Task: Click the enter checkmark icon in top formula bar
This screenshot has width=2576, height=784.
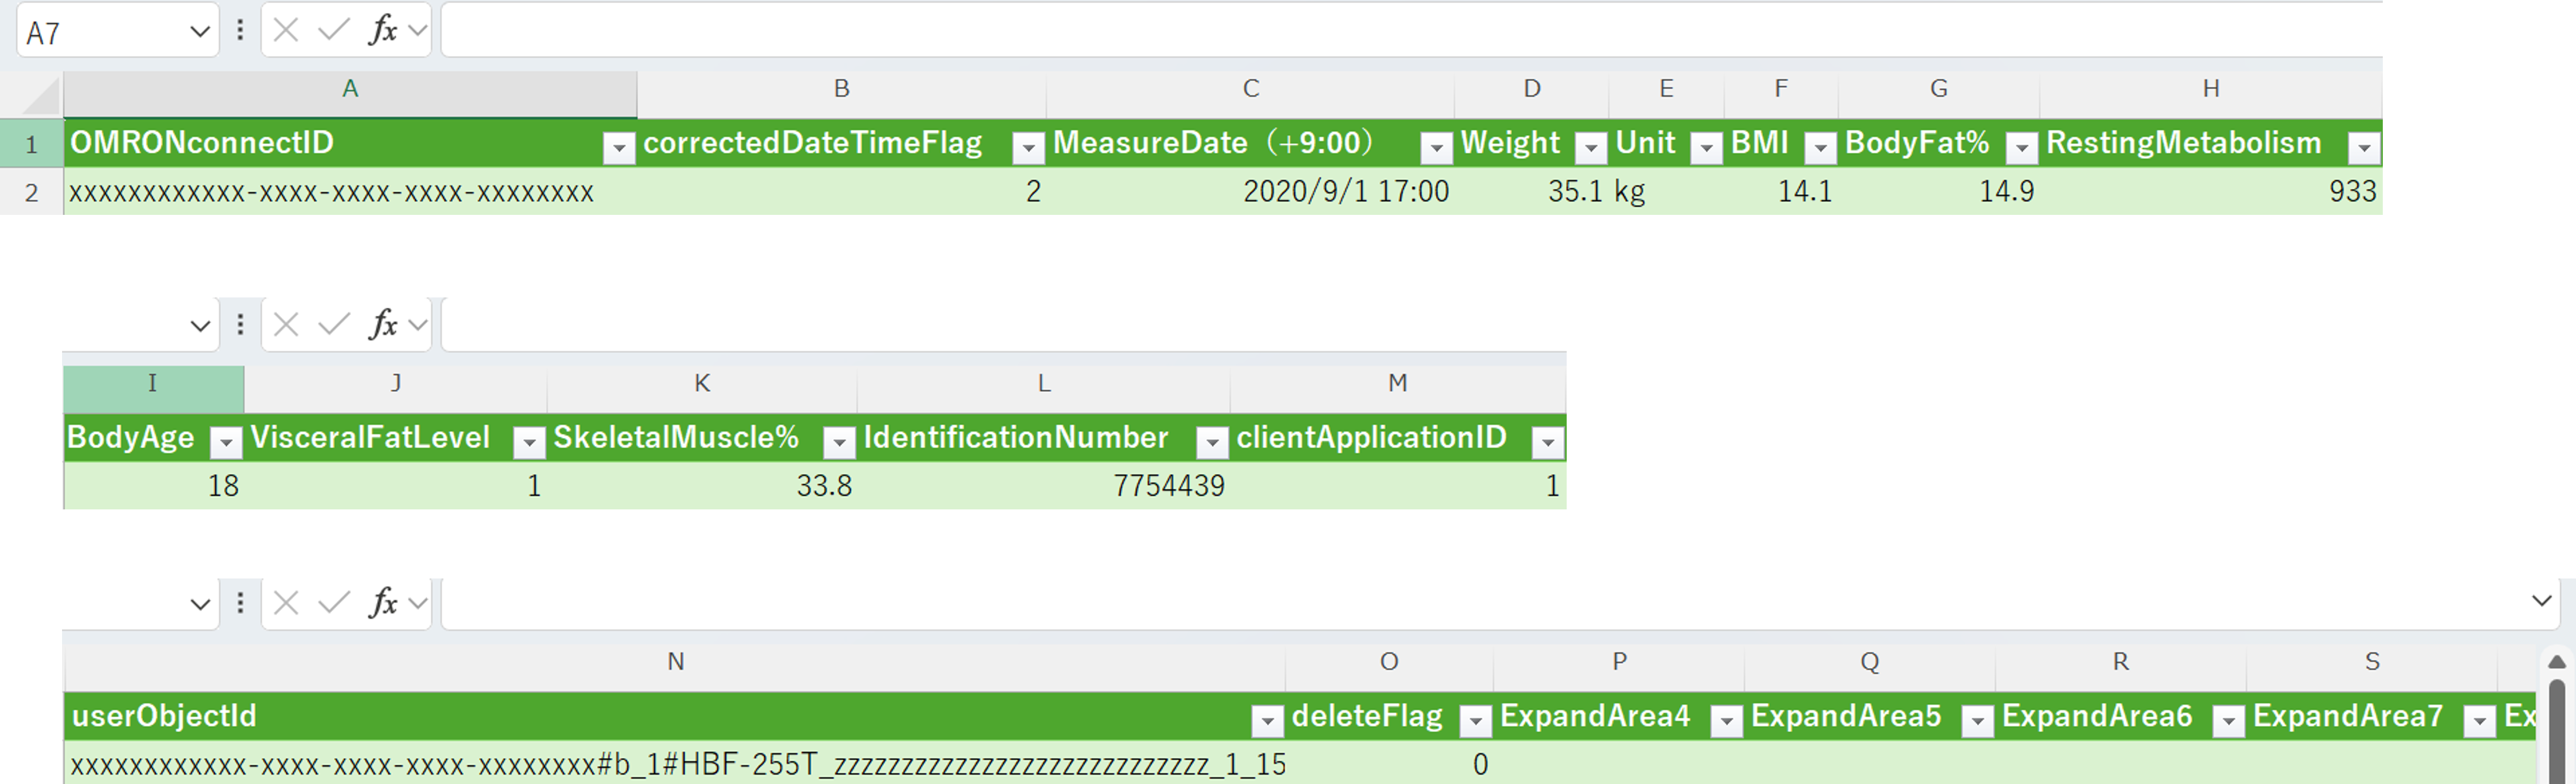Action: pos(333,30)
